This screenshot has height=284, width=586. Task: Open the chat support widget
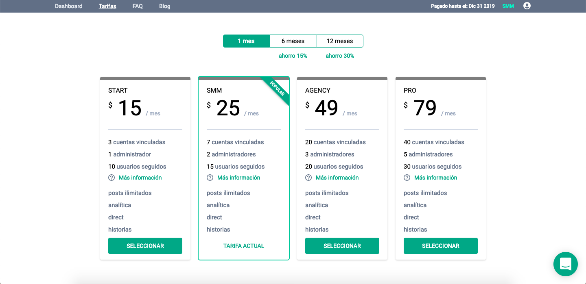tap(565, 264)
